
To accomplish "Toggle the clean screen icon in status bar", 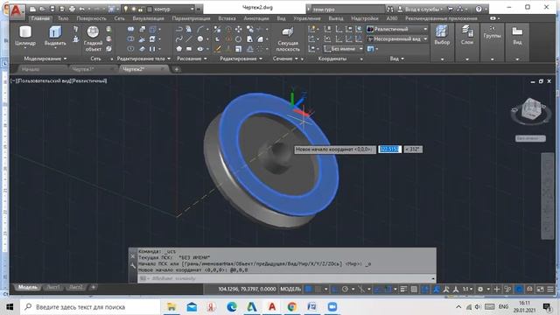I will [540, 289].
